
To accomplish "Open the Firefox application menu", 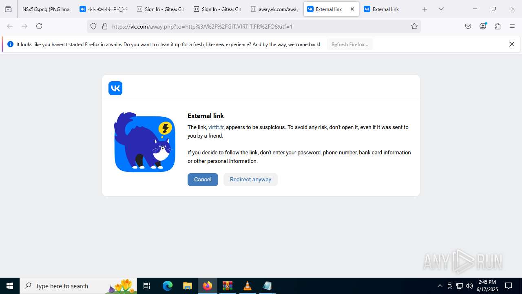I will coord(512,26).
